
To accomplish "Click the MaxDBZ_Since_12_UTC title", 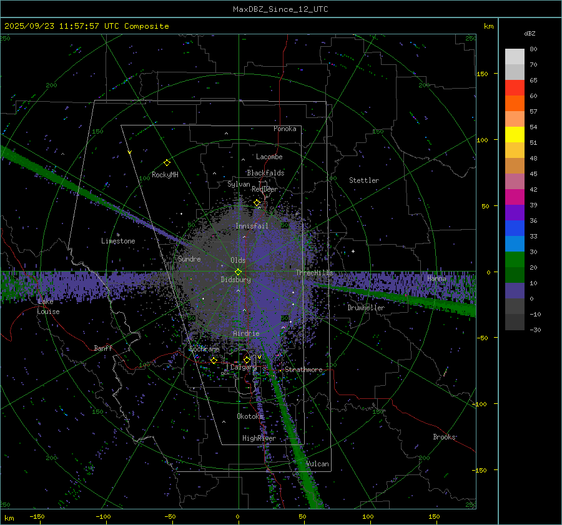I will [280, 9].
